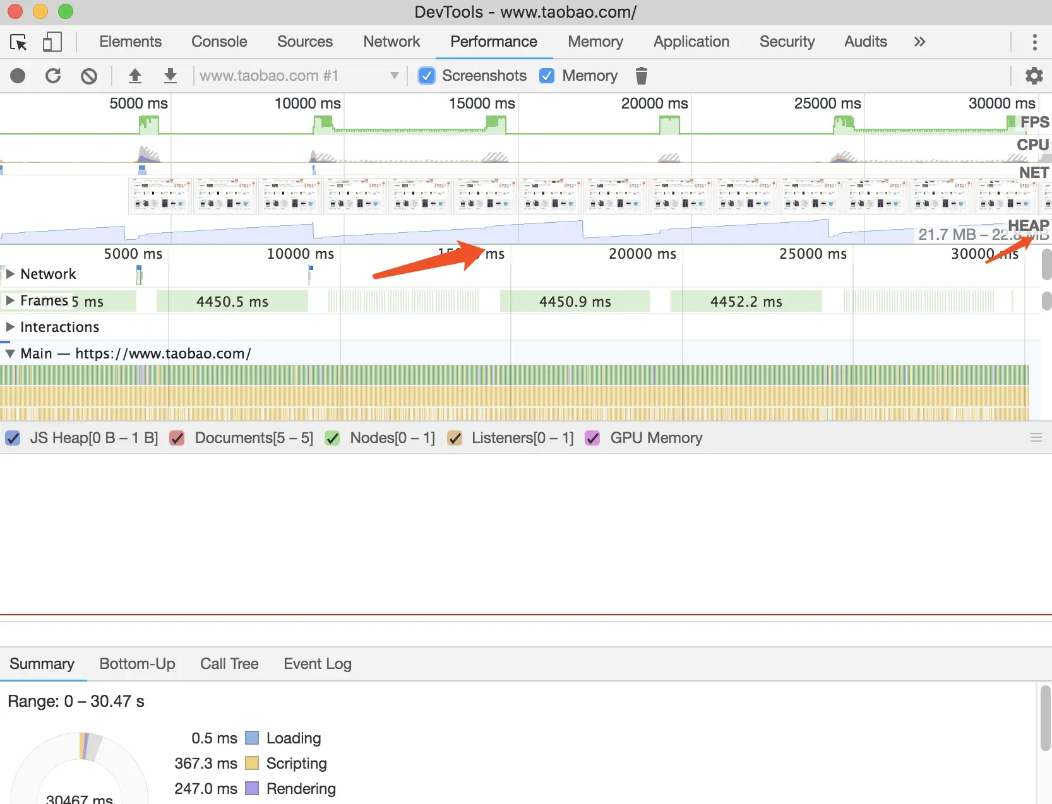Screen dimensions: 1052x804
Task: Click the reload and record icon
Action: (53, 76)
